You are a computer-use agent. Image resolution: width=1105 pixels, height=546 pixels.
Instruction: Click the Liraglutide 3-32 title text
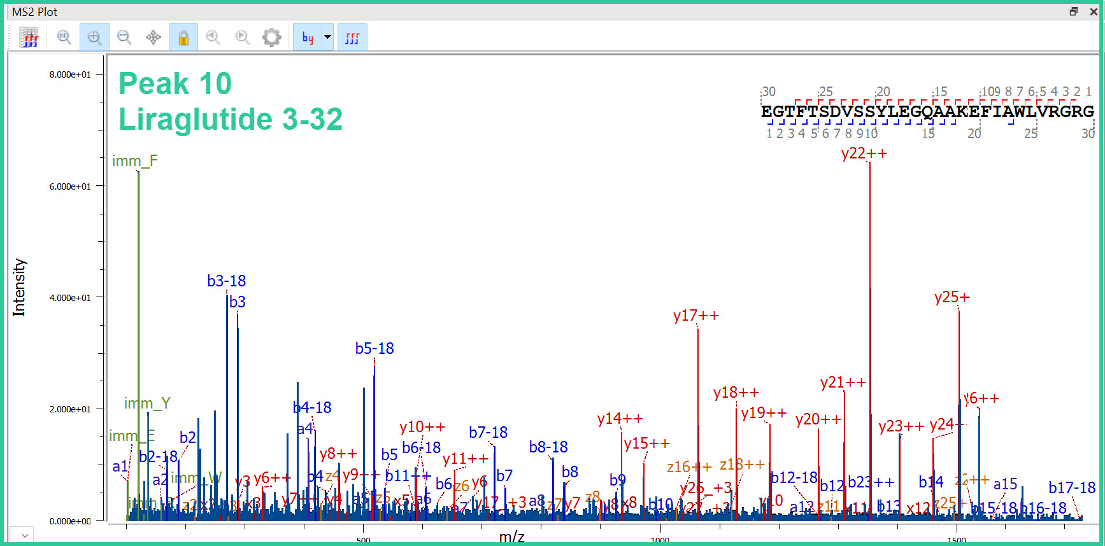tap(231, 119)
